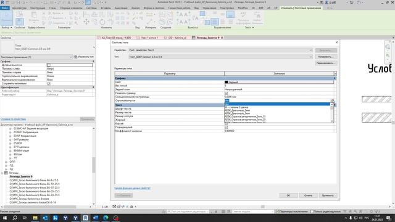
Task: Open the Annotate ribbon tab
Action: [x=121, y=8]
